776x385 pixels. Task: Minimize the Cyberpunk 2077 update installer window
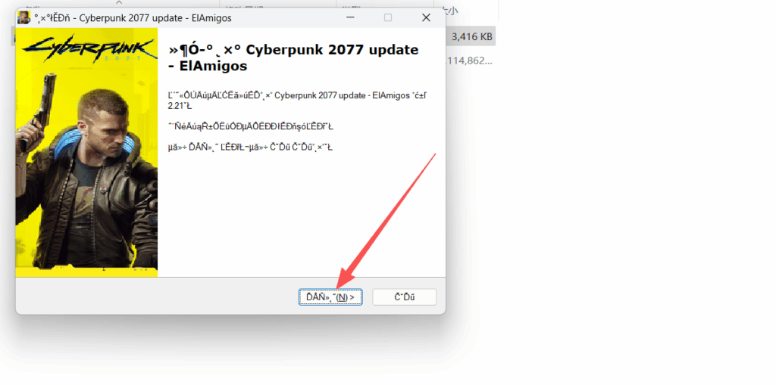coord(350,18)
